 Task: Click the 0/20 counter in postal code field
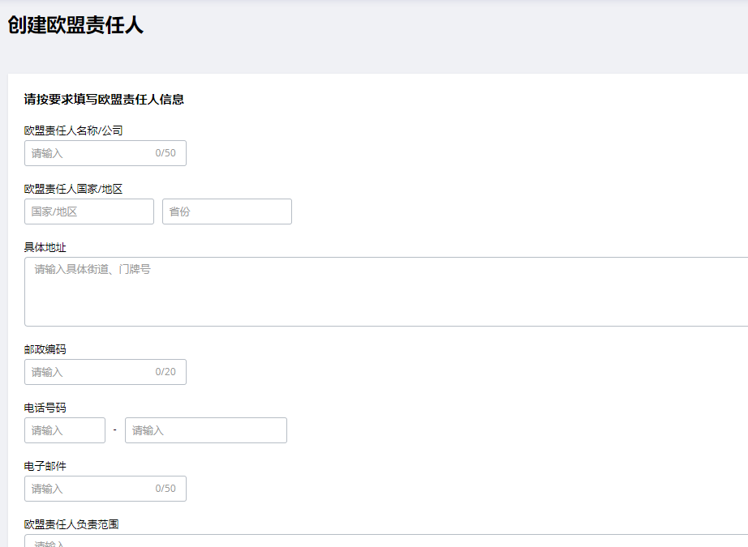pyautogui.click(x=166, y=372)
